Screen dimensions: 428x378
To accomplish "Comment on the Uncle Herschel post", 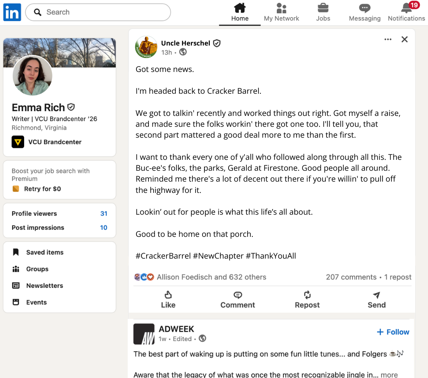I will point(238,299).
